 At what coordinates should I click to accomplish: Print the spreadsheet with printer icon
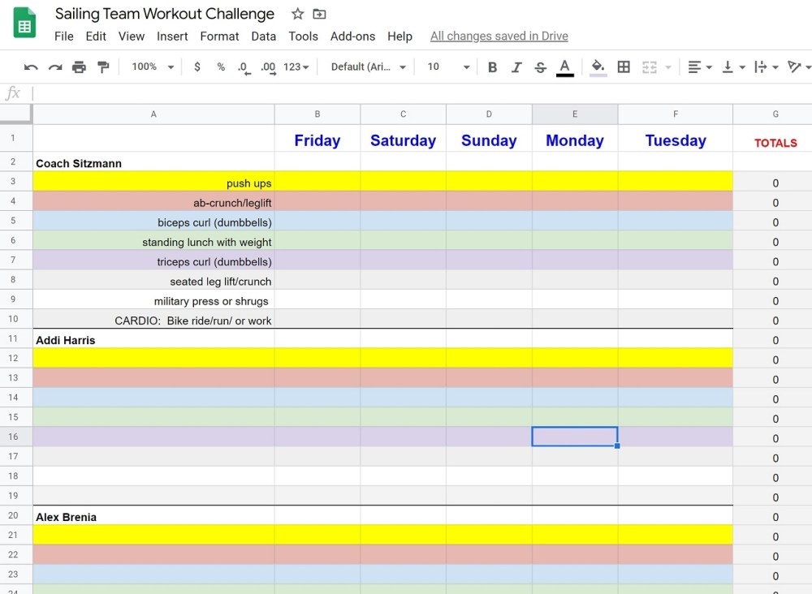coord(79,67)
